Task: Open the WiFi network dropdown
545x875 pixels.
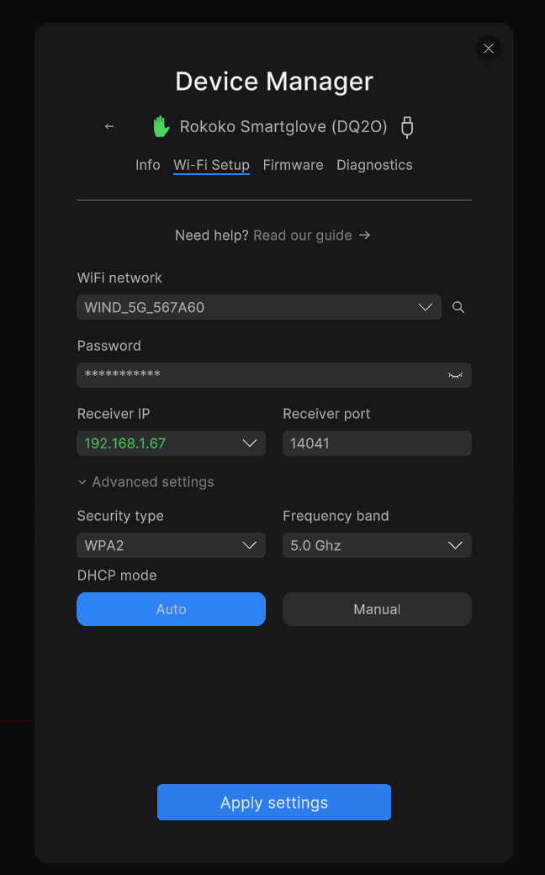Action: pos(259,307)
